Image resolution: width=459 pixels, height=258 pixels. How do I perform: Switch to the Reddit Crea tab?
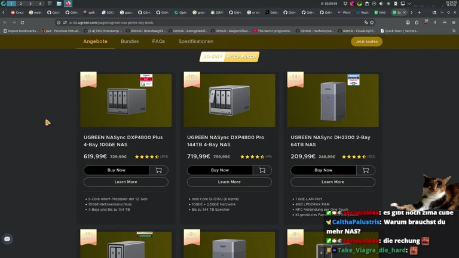coord(17,13)
